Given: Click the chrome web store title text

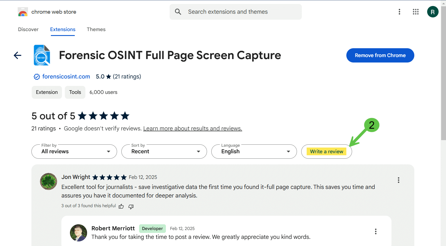Looking at the screenshot, I should pyautogui.click(x=54, y=12).
